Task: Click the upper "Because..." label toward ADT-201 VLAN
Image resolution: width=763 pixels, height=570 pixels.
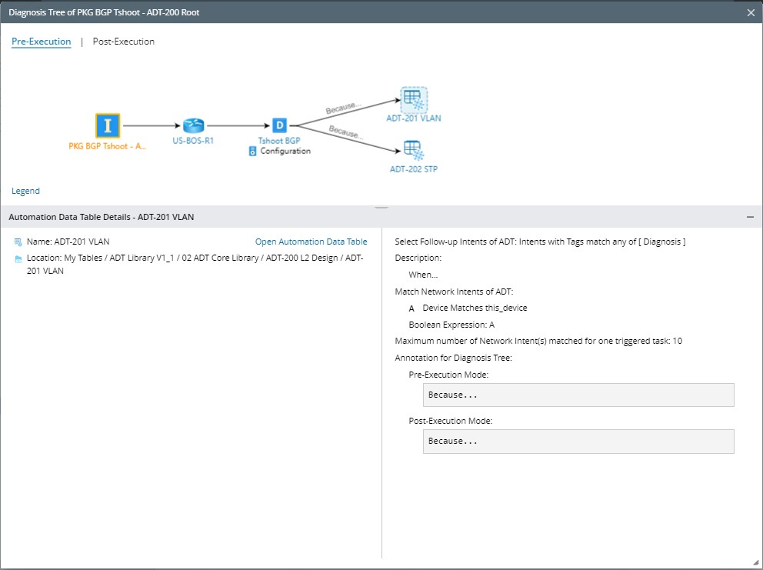Action: (x=343, y=108)
